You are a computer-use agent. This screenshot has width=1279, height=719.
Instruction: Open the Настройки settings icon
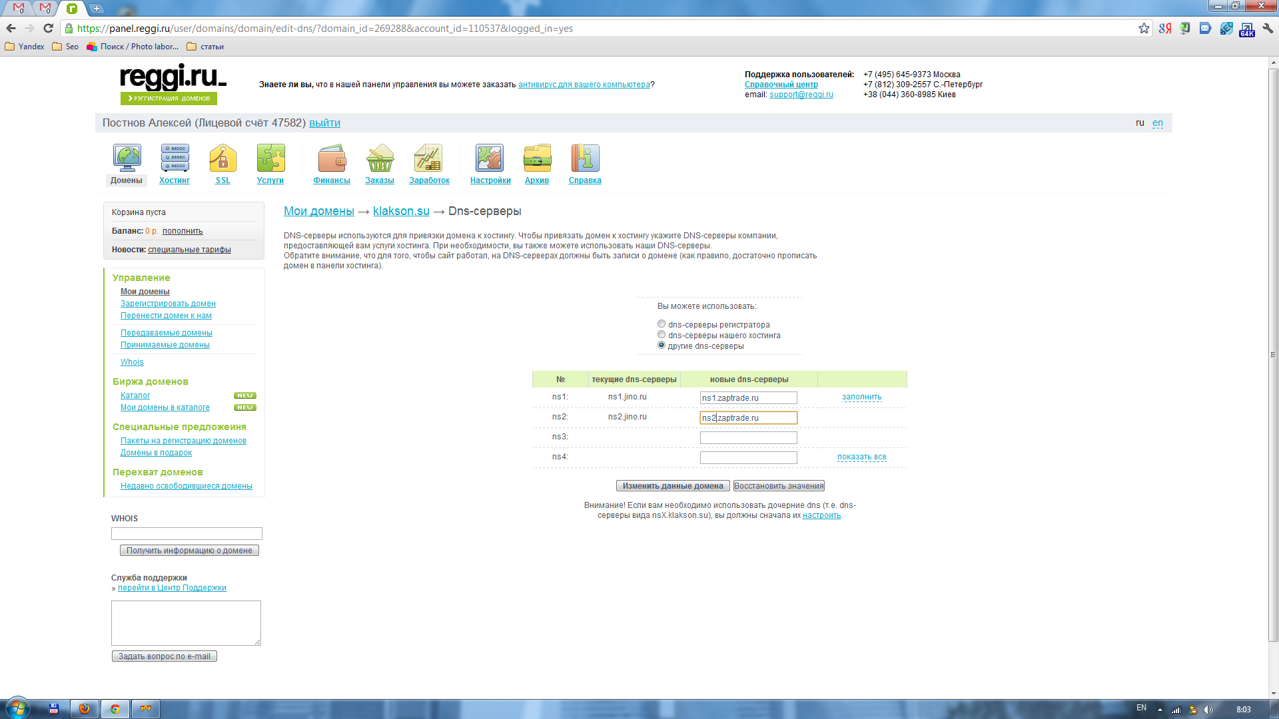[490, 158]
